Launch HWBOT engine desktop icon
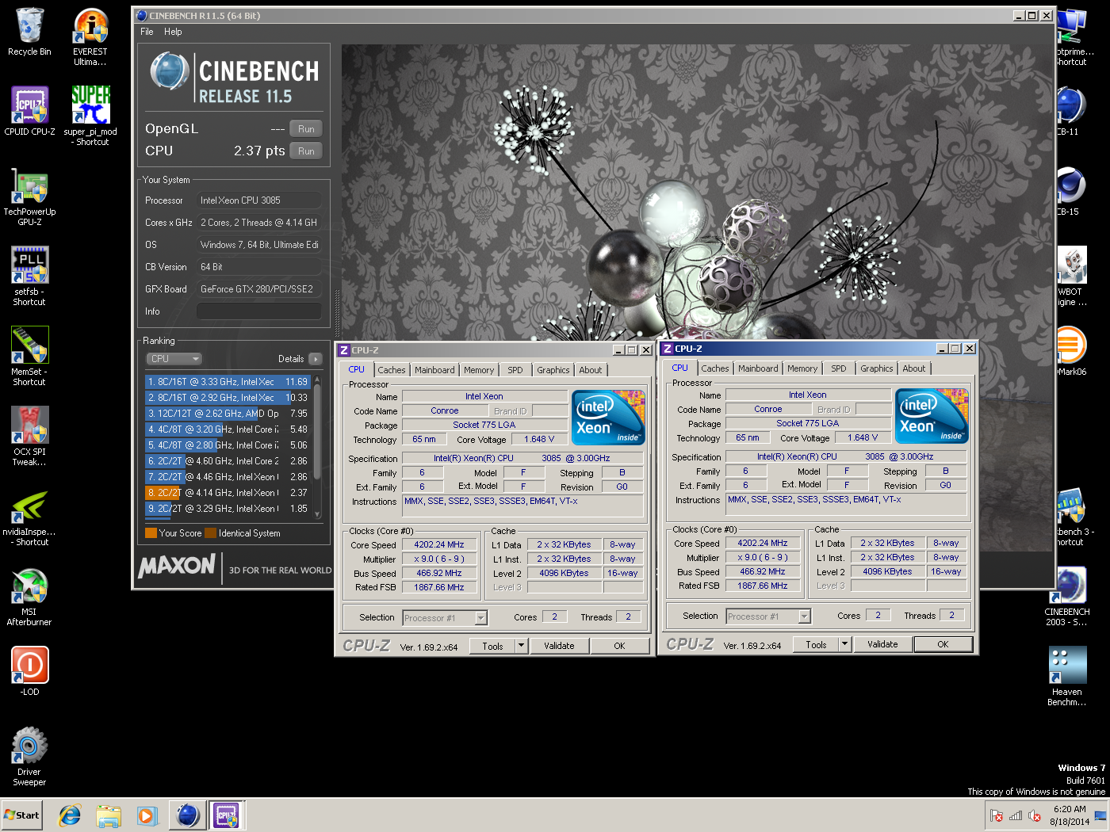Image resolution: width=1110 pixels, height=832 pixels. [1071, 277]
